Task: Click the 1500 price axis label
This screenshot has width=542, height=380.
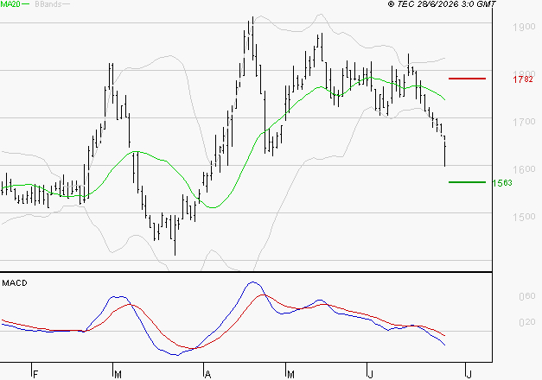Action: pos(524,217)
